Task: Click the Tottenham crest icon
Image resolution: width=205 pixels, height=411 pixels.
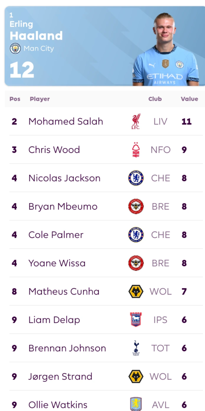Action: [136, 348]
